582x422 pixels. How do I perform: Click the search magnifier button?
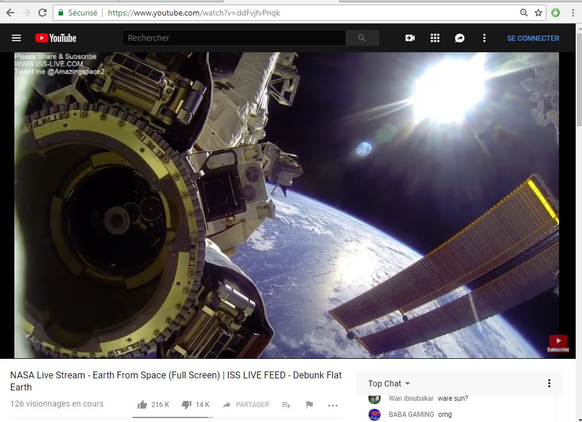tap(362, 38)
